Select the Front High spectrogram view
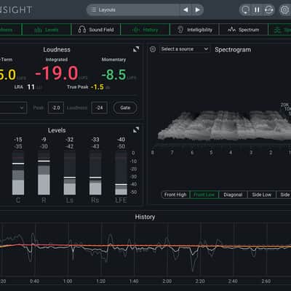The width and height of the screenshot is (291, 291). coord(175,194)
